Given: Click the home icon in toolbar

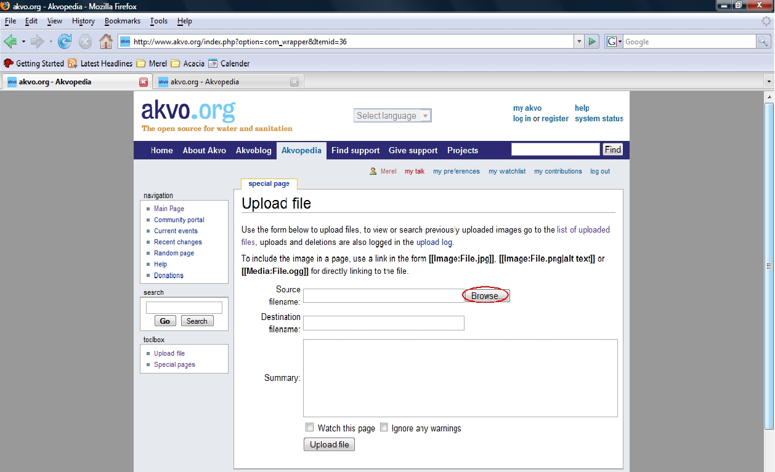Looking at the screenshot, I should point(106,42).
